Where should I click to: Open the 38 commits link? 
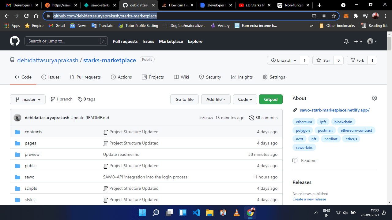point(263,118)
